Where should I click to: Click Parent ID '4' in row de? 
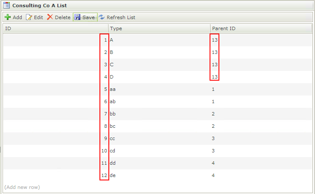[x=213, y=175]
